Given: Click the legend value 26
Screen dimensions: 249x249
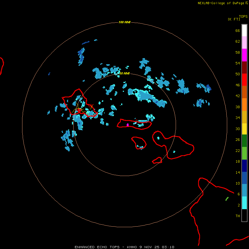Looking at the screenshot, I should (x=238, y=140).
